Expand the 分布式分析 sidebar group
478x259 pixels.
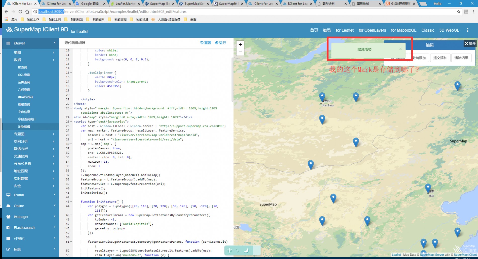[x=30, y=164]
